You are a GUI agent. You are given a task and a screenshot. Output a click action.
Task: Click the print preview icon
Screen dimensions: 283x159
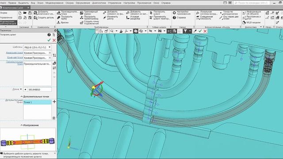(25, 18)
